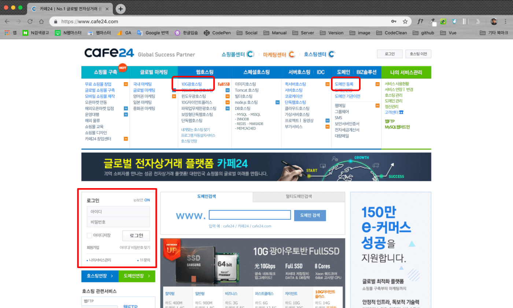Open the 앱 apps bookmark

[11, 33]
